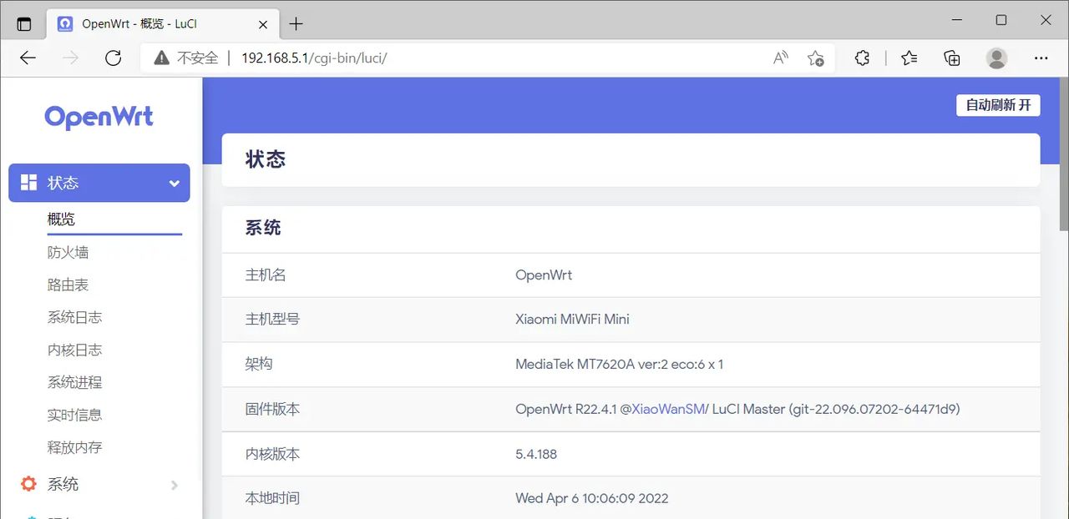Reload the current page
This screenshot has width=1069, height=519.
(113, 58)
